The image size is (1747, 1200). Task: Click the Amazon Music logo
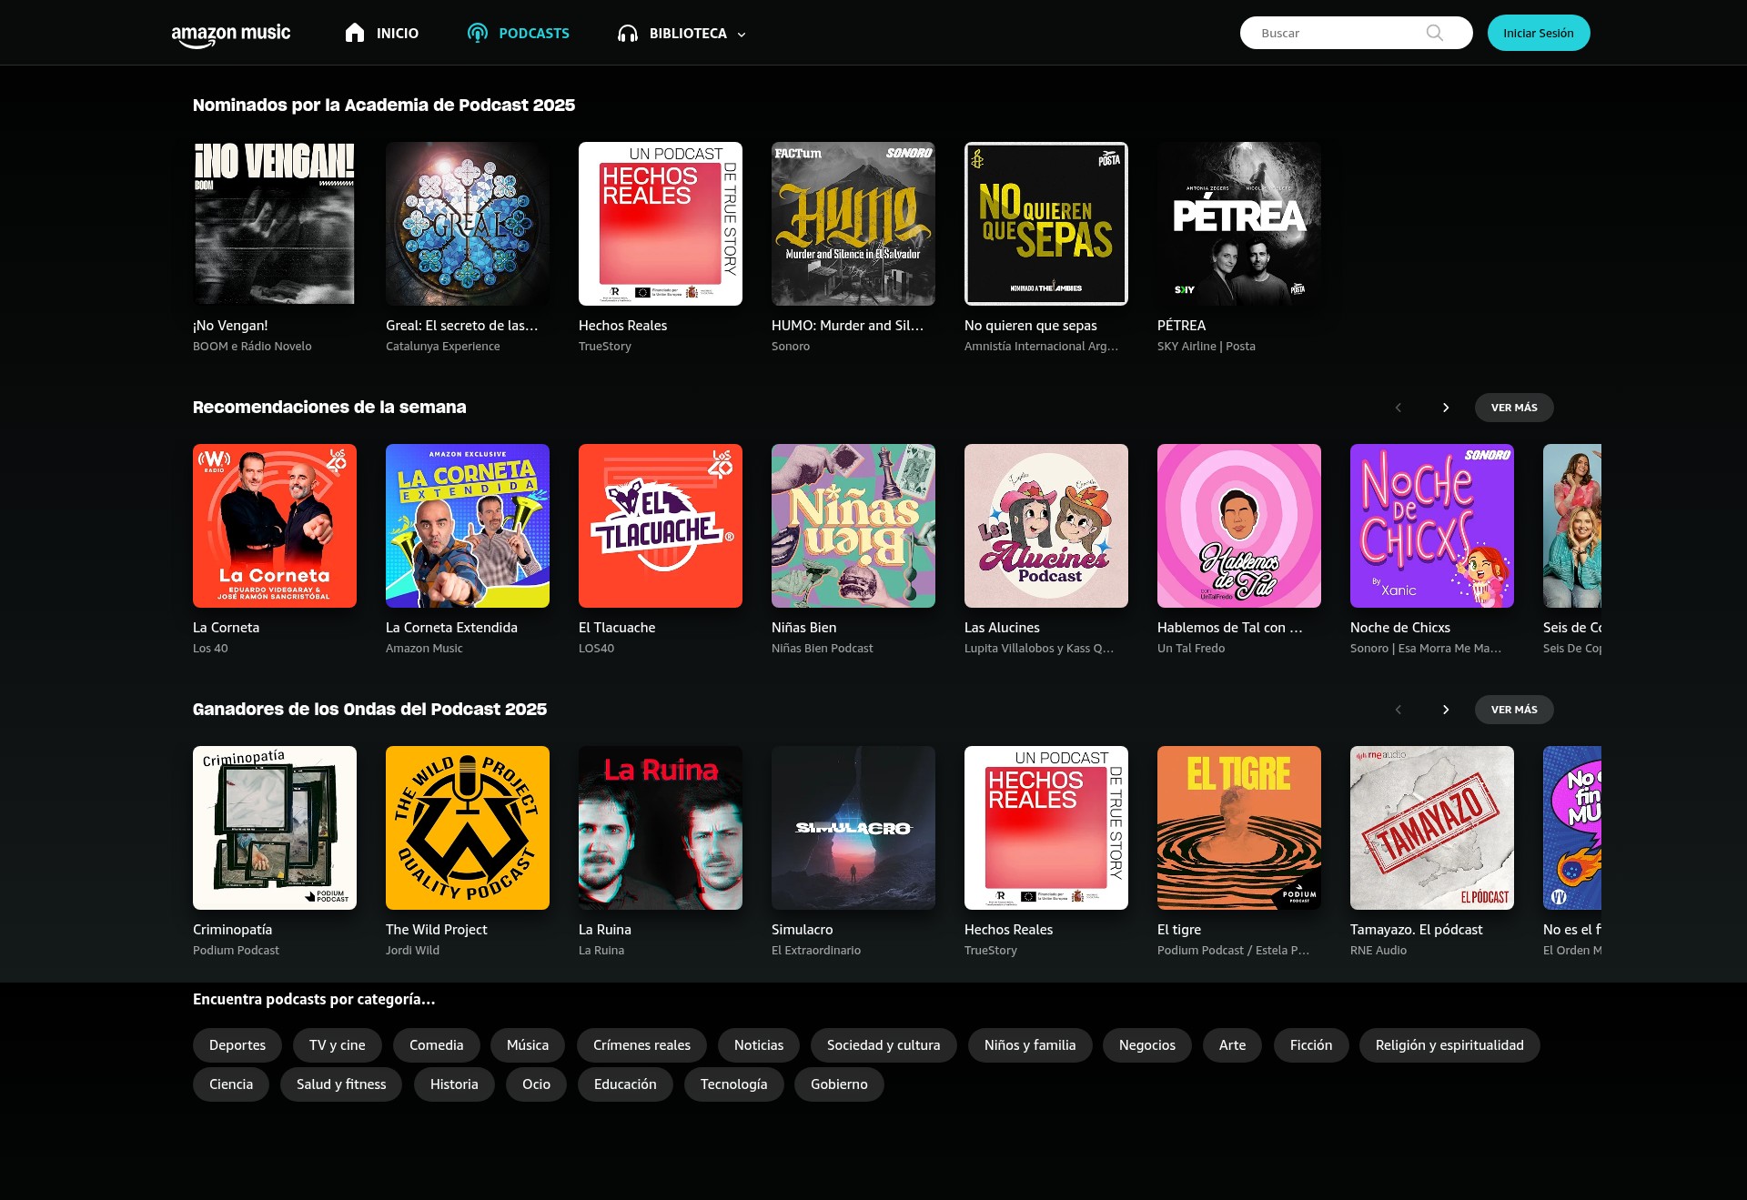(231, 35)
